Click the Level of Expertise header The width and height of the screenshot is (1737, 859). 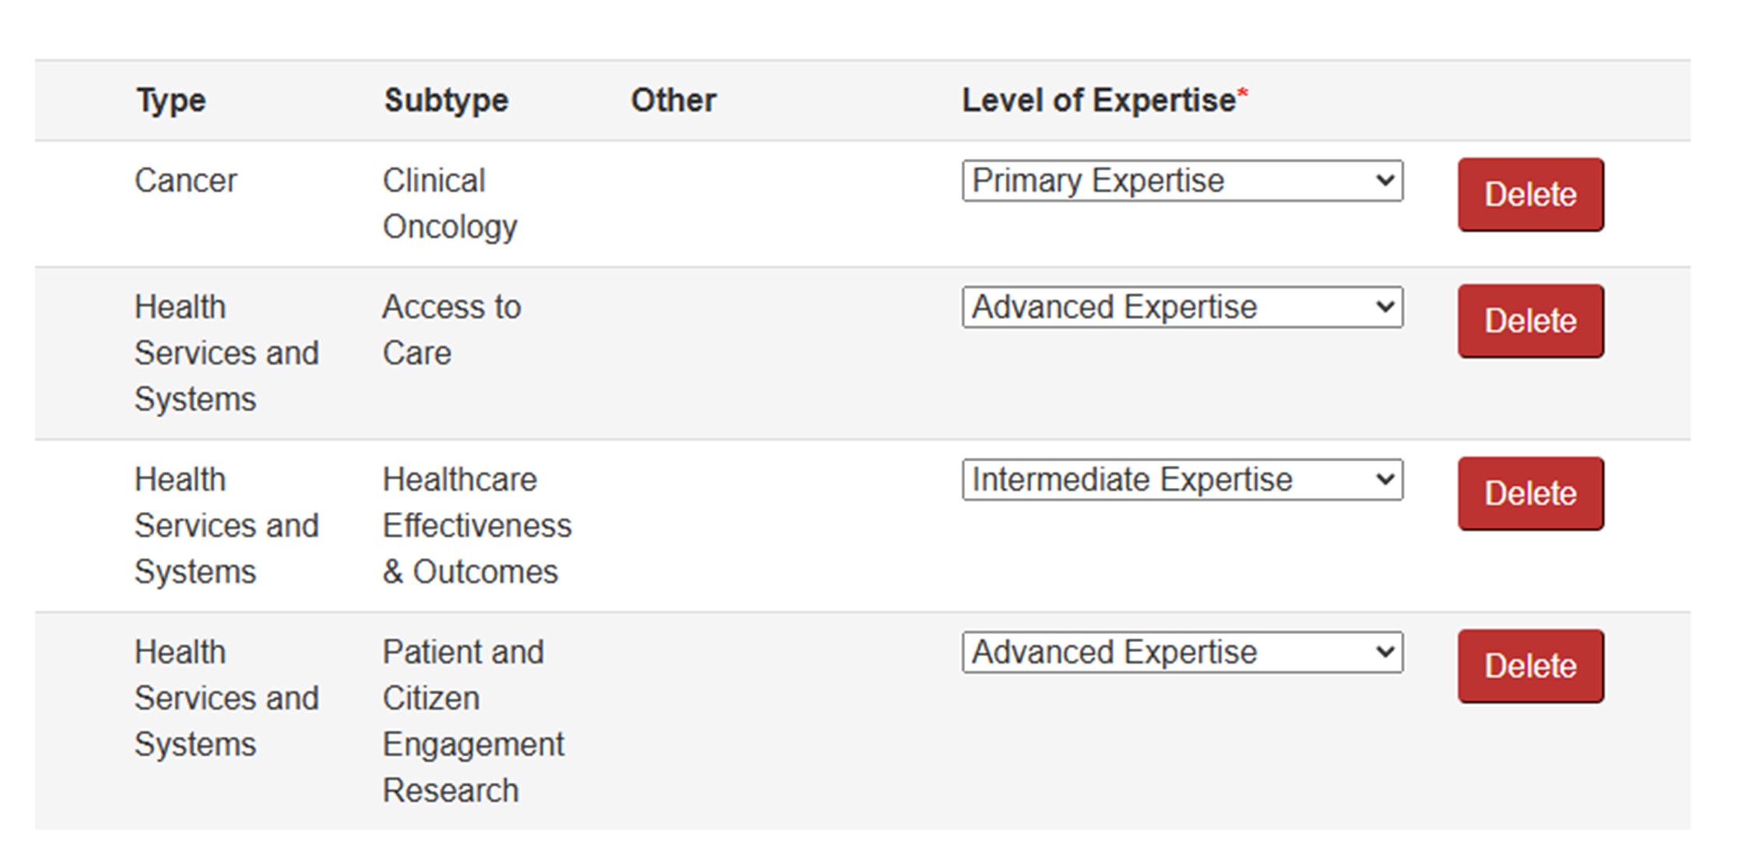[x=1099, y=100]
